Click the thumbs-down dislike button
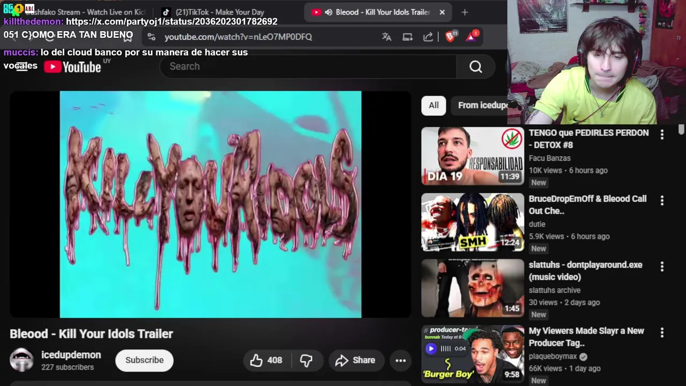Viewport: 686px width, 386px height. [x=306, y=360]
